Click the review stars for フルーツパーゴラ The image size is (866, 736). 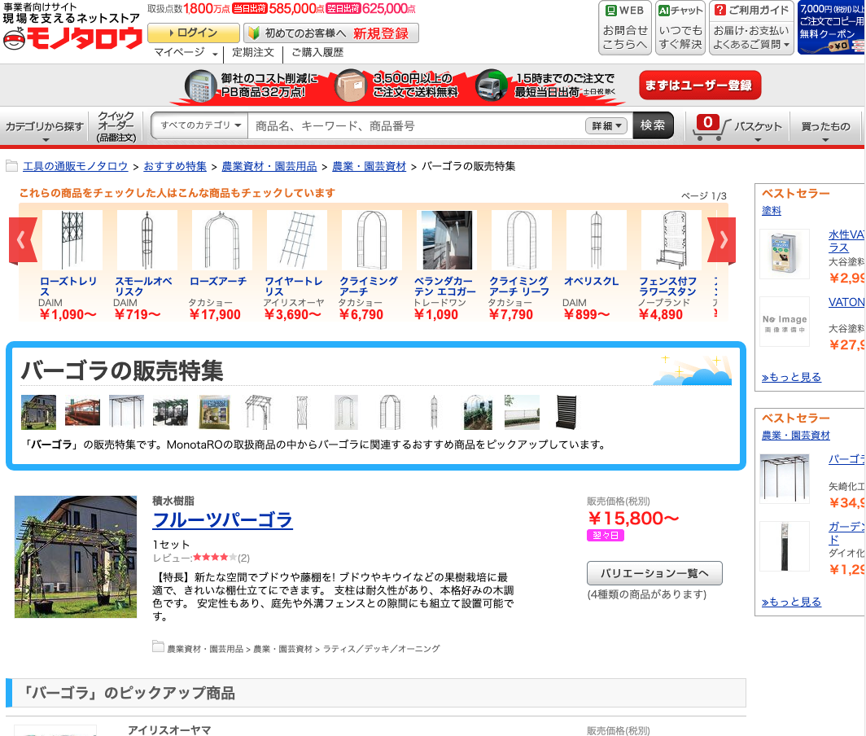click(216, 558)
